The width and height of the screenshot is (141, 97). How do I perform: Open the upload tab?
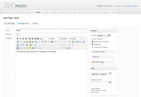click(19, 12)
